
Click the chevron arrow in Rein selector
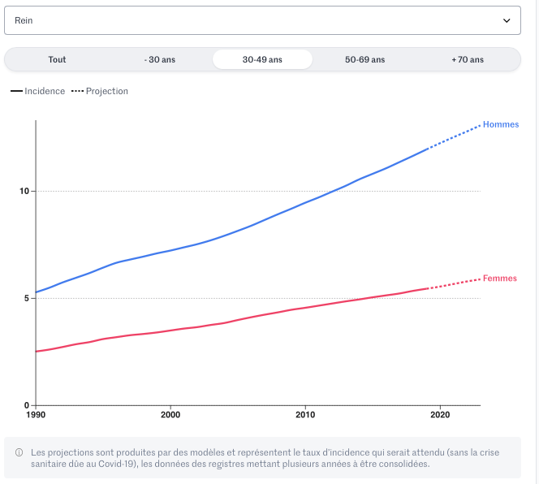point(507,20)
